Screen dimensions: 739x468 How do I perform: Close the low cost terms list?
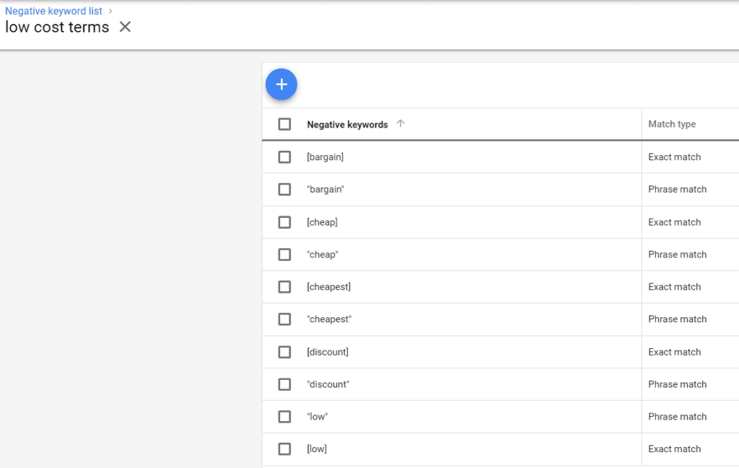tap(125, 27)
